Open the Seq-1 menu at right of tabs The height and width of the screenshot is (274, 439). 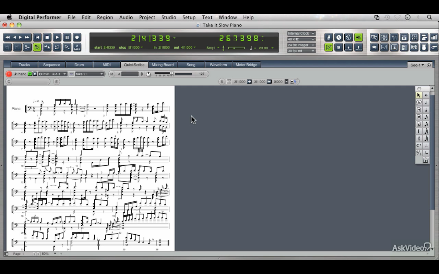pyautogui.click(x=417, y=65)
